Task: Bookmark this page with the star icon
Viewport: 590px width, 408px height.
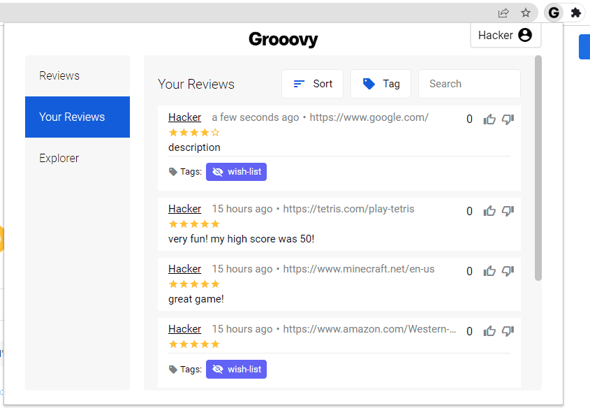Action: (526, 13)
